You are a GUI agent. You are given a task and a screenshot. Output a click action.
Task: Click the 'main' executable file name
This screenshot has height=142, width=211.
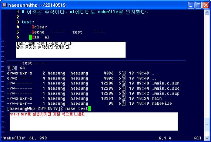pos(157,98)
